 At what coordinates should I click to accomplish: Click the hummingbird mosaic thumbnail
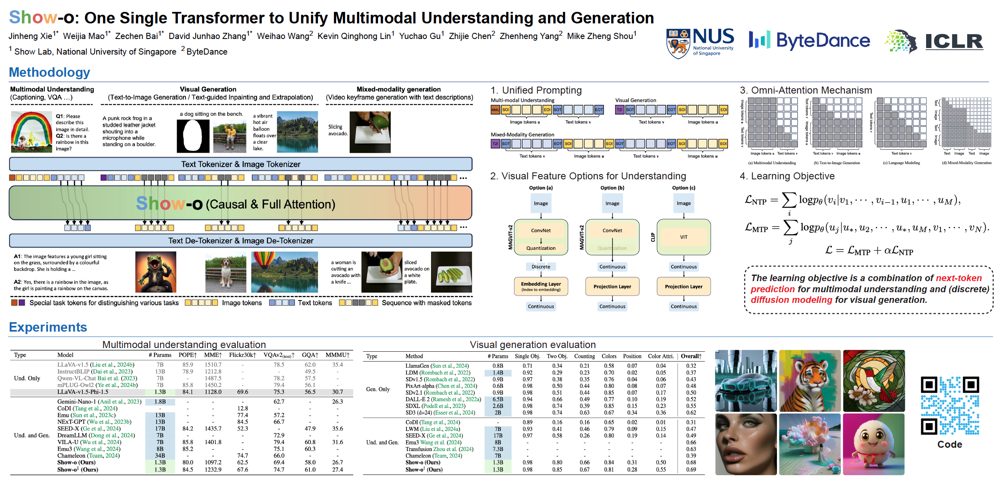point(874,380)
